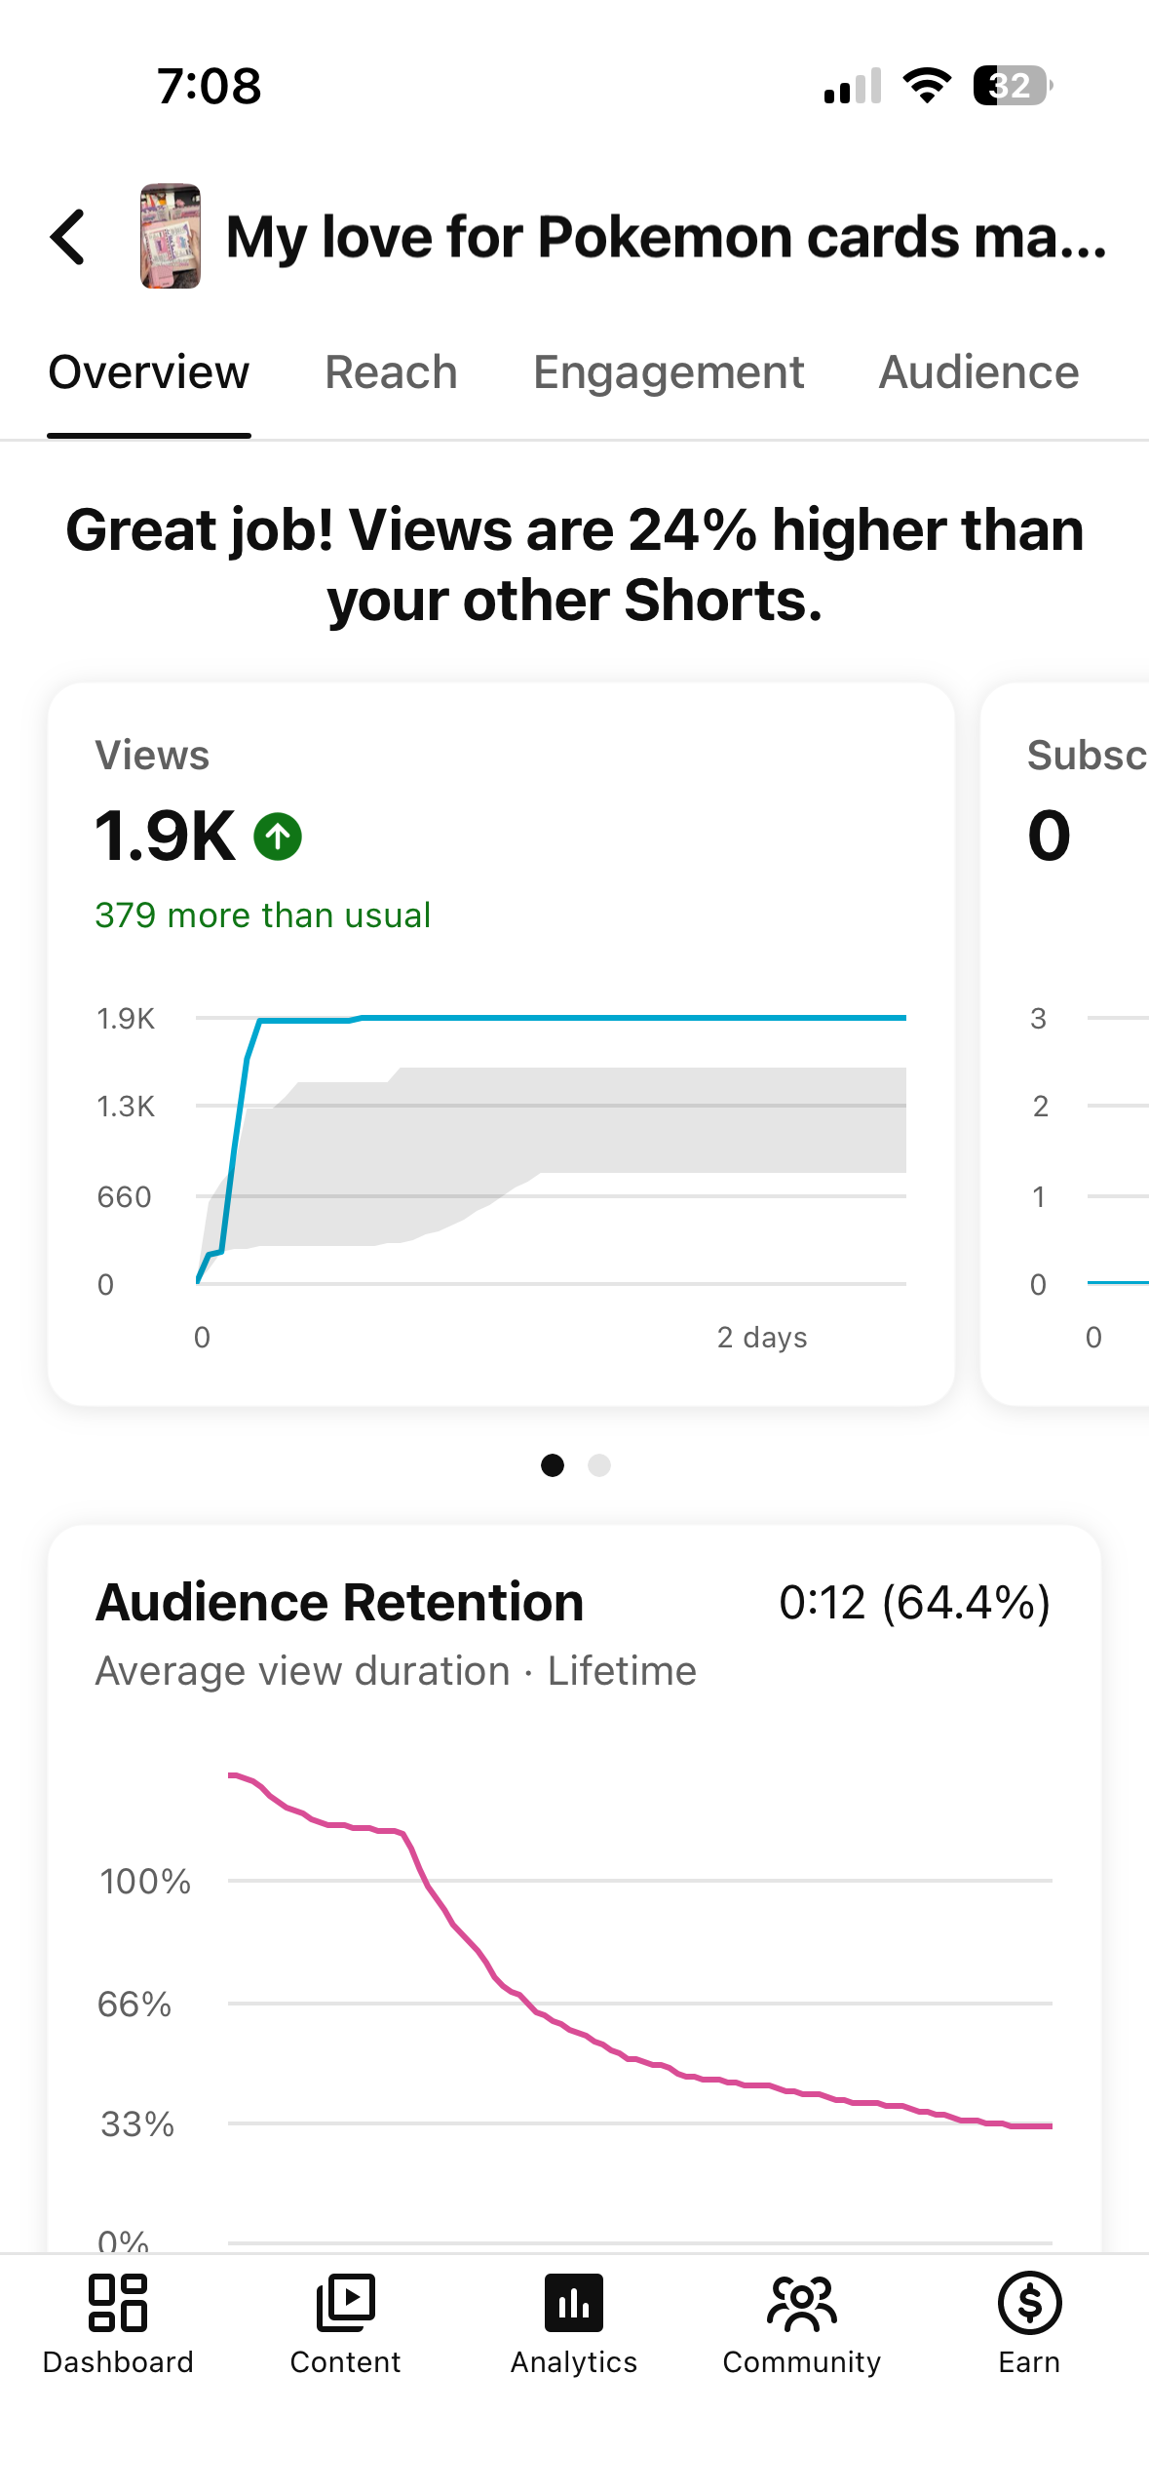
Task: Open the Content icon in bottom bar
Action: coord(345,2303)
